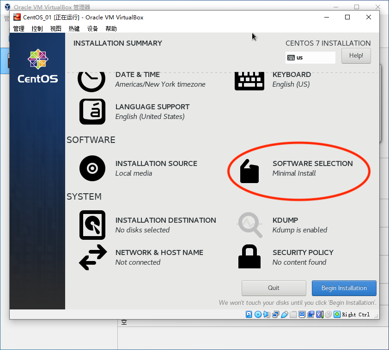389x350 pixels.
Task: Maximize the CentOS_01 VM window
Action: [x=347, y=17]
